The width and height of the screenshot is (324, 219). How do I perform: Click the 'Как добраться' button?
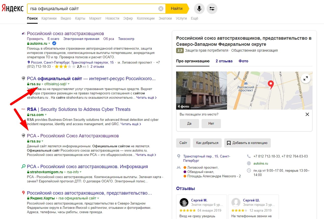[x=207, y=143]
